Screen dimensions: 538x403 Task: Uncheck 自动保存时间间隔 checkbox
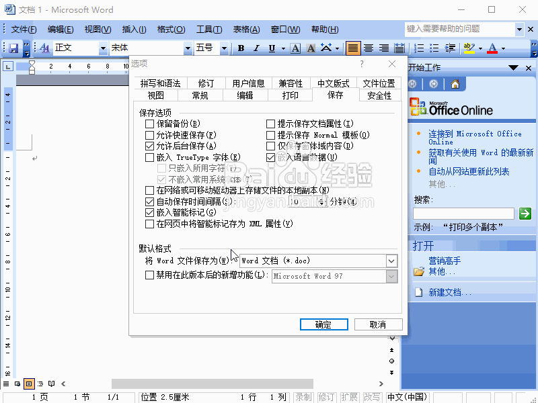click(x=149, y=201)
